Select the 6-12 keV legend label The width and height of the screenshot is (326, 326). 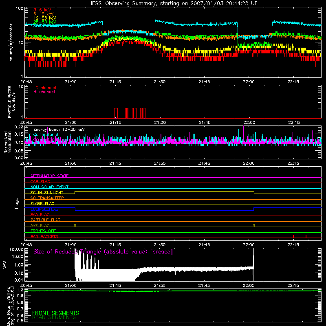tap(44, 14)
